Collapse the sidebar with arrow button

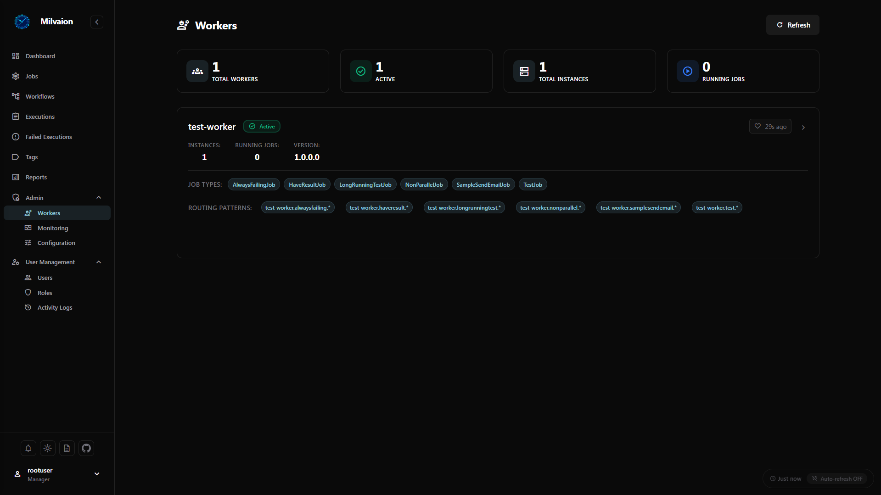[97, 22]
